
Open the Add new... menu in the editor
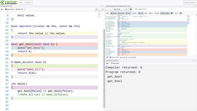tap(20, 9)
